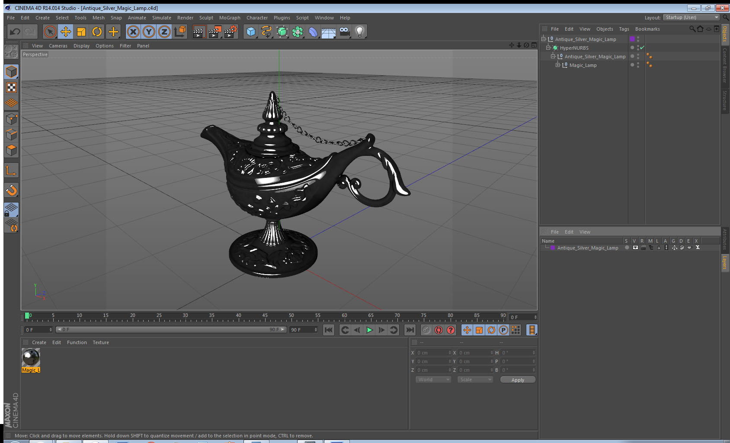Enable Edges mode in left palette
Viewport: 730px width, 443px height.
[x=11, y=134]
